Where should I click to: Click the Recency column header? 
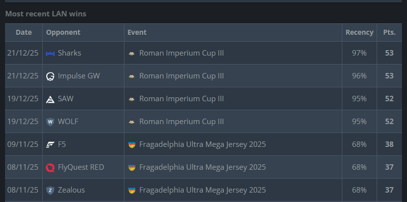[359, 32]
